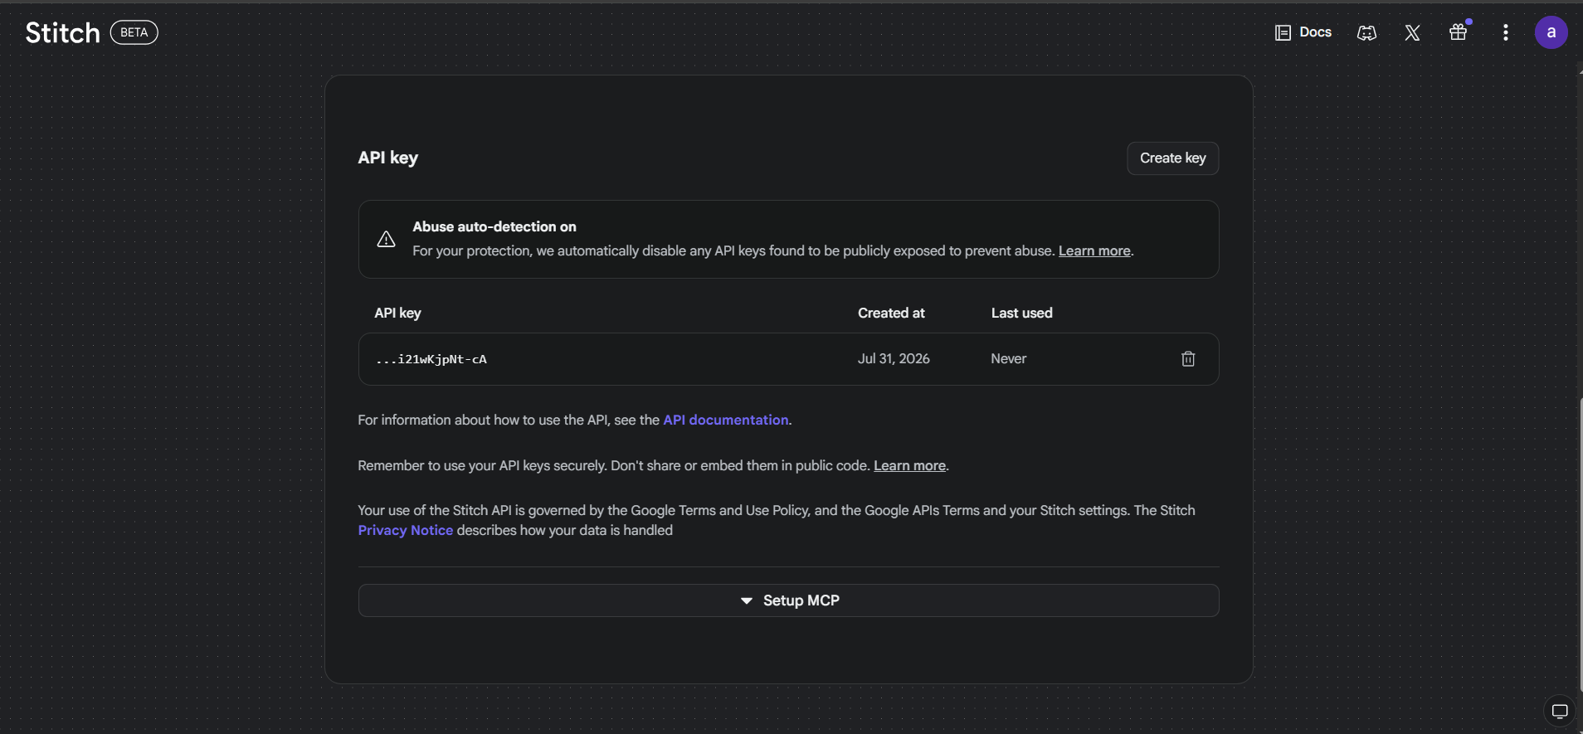Screen dimensions: 1583x734
Task: Open Docs from the top bar
Action: click(1303, 32)
